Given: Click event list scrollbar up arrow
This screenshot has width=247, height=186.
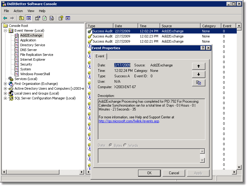Looking at the screenshot, I should pos(239,26).
